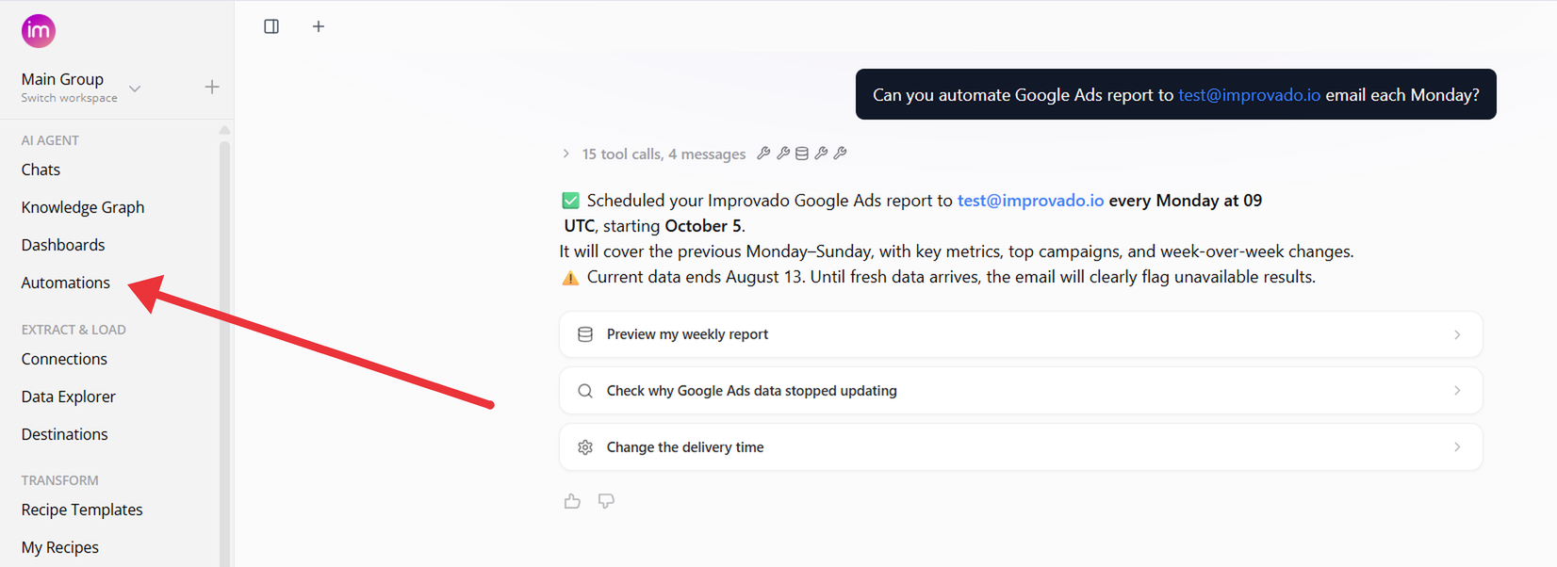Viewport: 1557px width, 567px height.
Task: Start a new chat with plus icon
Action: point(319,26)
